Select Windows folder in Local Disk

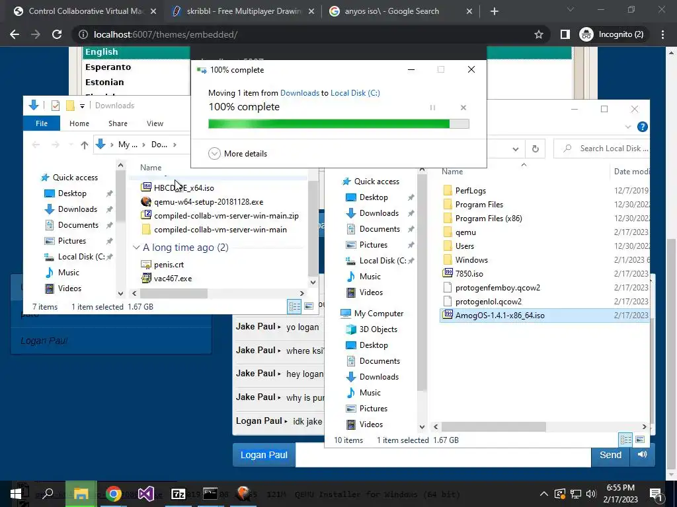471,260
